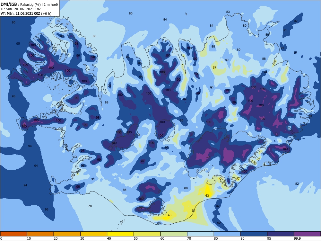Click the '54' humidity value on the map
The height and width of the screenshot is (241, 321).
point(194,211)
